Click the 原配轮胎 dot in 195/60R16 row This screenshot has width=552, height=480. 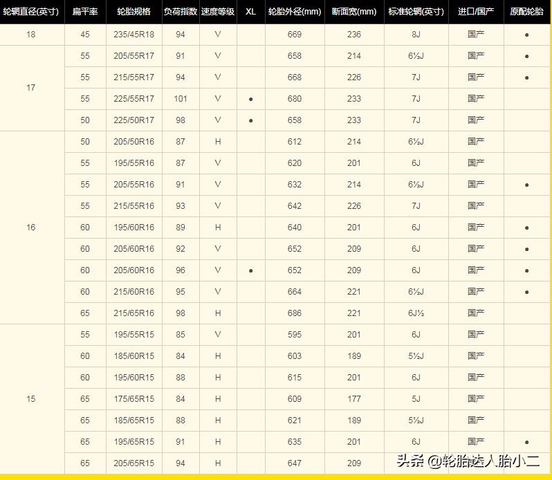pos(526,228)
